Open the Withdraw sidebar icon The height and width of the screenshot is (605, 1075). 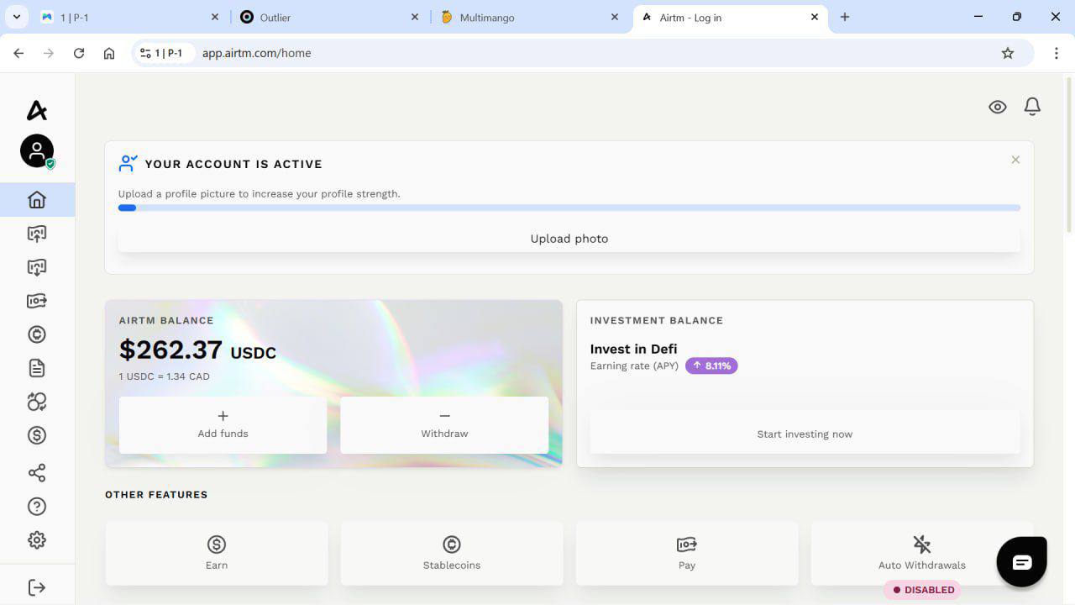tap(37, 267)
